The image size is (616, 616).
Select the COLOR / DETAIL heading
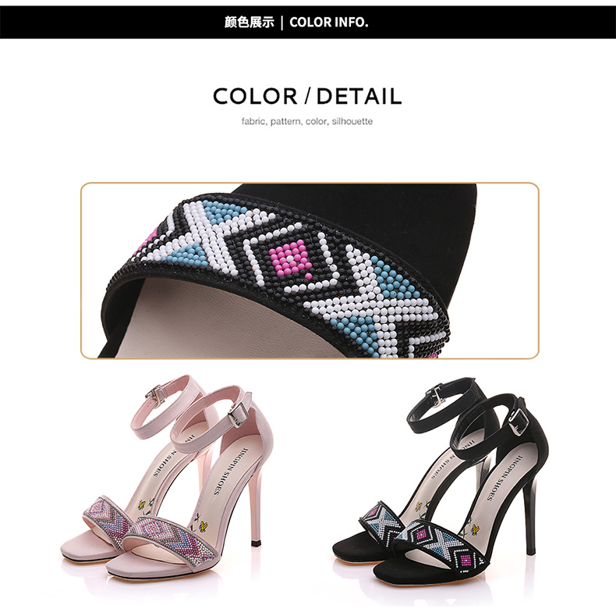click(307, 96)
